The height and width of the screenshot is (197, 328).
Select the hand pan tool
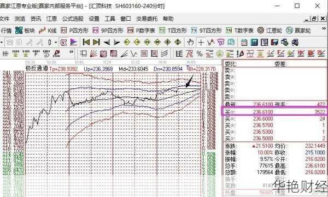click(190, 43)
